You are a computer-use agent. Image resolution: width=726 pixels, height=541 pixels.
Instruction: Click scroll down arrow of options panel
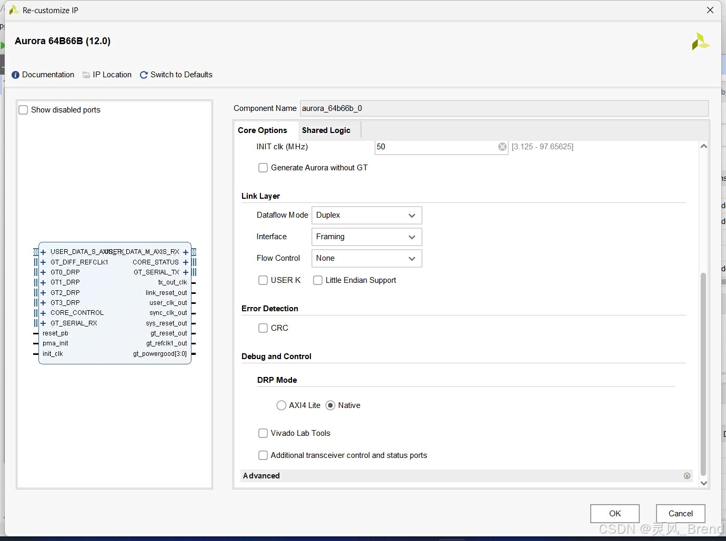click(x=704, y=483)
